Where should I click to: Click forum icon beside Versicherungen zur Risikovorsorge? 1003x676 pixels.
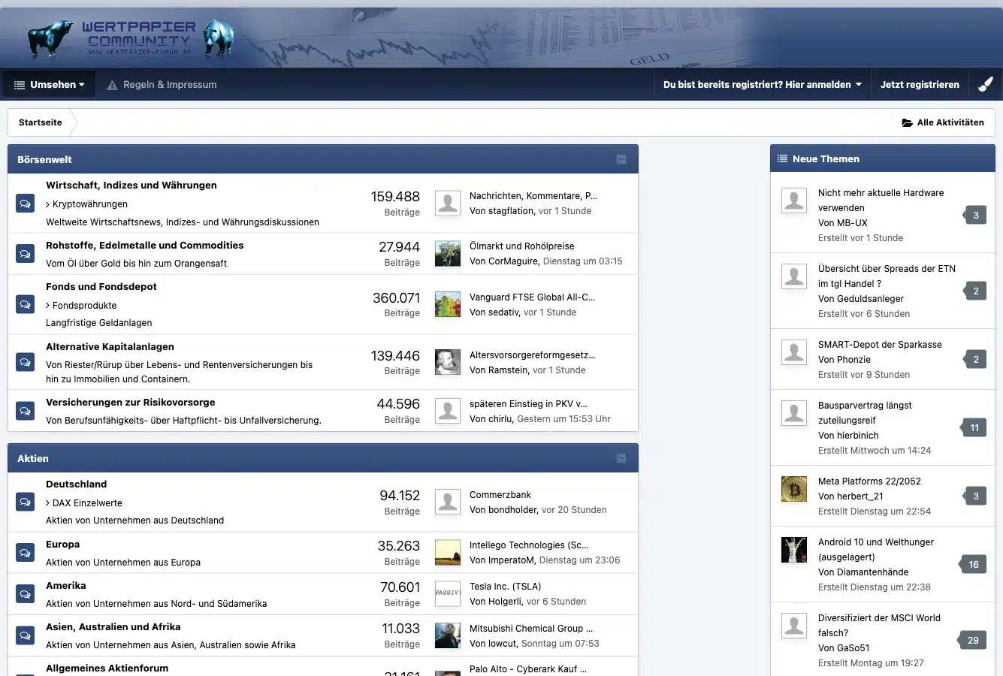pyautogui.click(x=25, y=411)
